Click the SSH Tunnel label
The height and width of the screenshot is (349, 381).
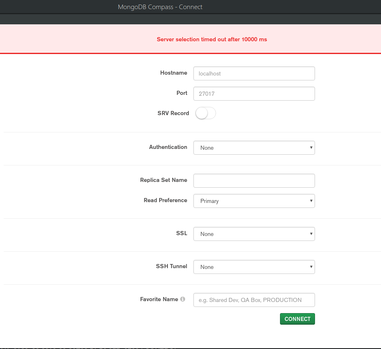click(172, 266)
